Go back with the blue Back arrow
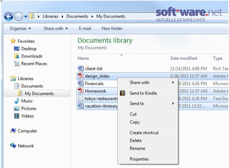This screenshot has width=229, height=168. click(9, 16)
